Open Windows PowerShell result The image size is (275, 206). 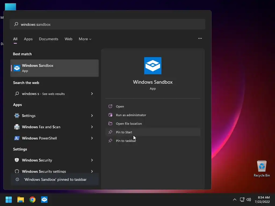(x=54, y=138)
